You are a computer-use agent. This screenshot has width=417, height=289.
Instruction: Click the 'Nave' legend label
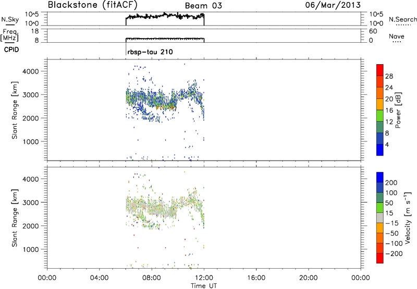(x=396, y=36)
